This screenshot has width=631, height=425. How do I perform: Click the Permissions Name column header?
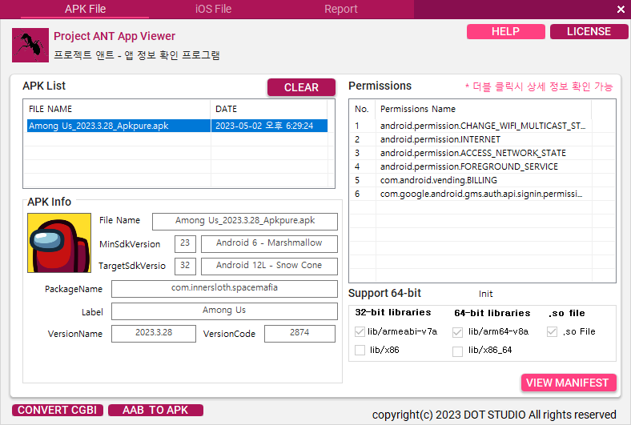tap(483, 109)
